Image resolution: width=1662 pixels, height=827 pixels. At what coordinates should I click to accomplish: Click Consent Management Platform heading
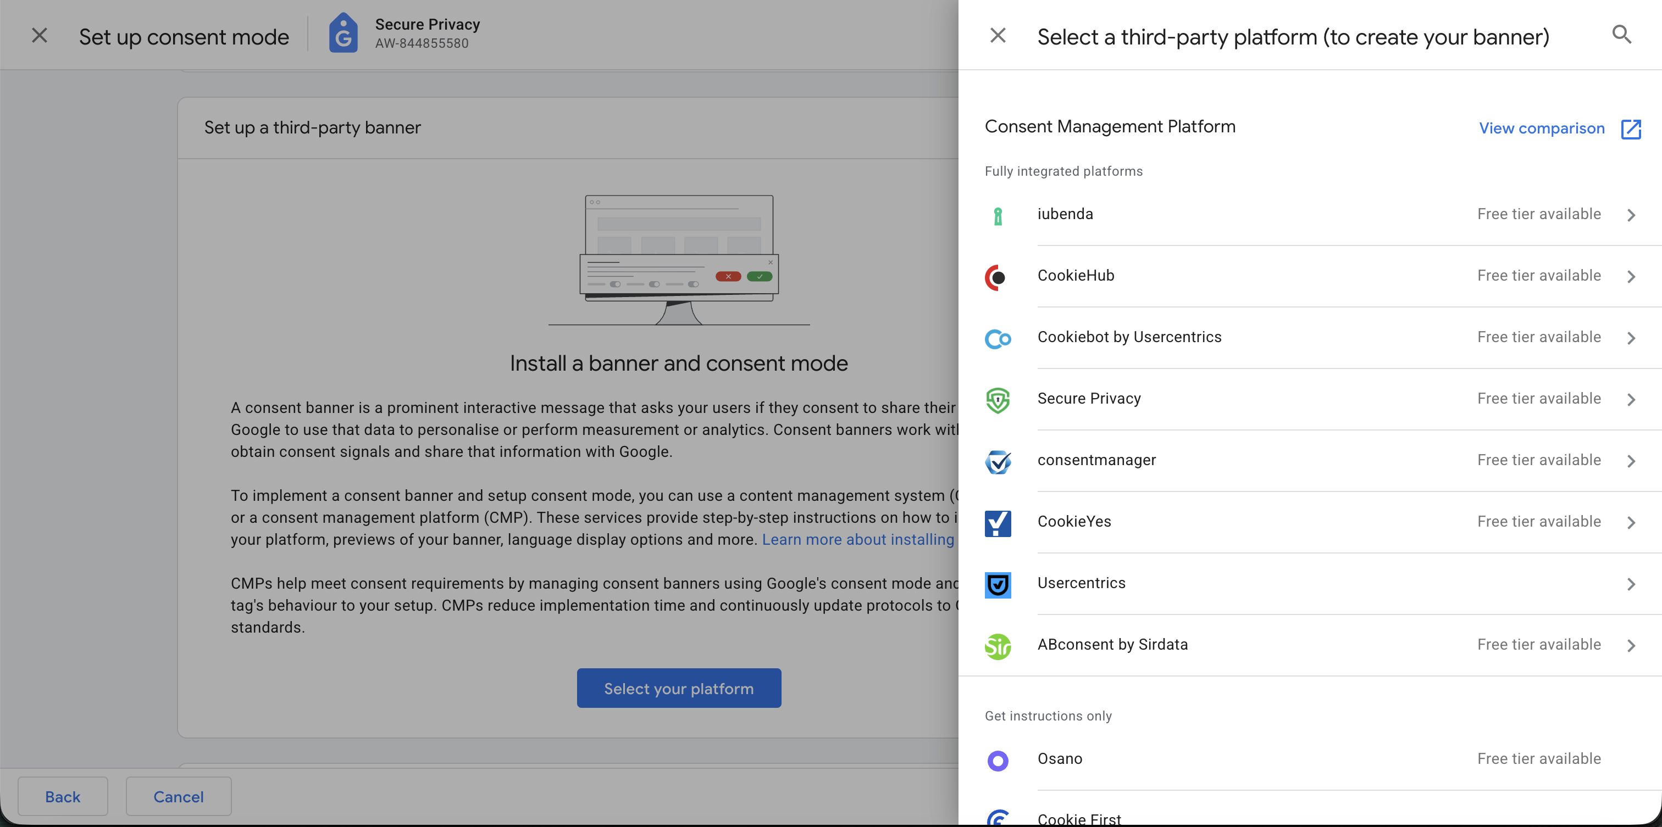tap(1110, 127)
